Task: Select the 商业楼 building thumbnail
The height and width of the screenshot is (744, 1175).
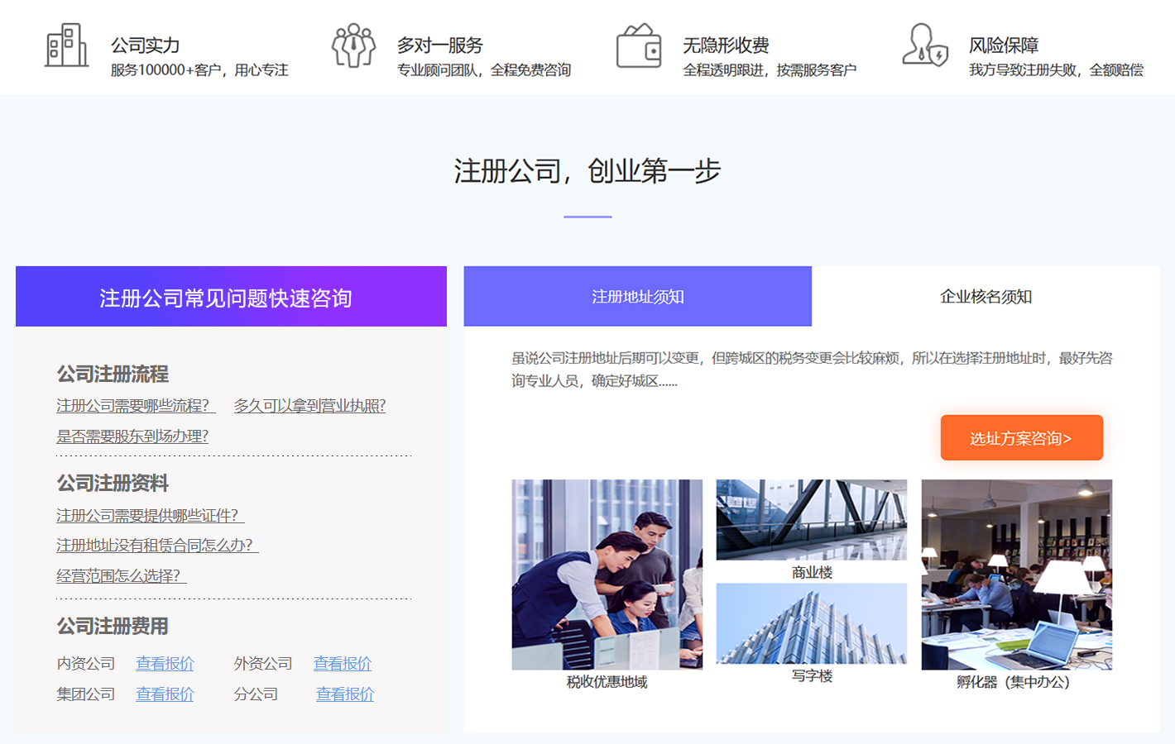Action: [x=811, y=520]
